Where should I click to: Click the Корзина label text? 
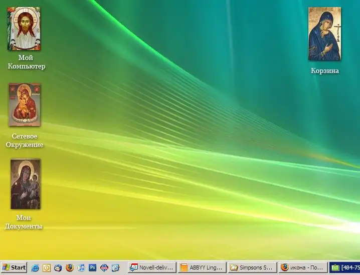pyautogui.click(x=325, y=71)
